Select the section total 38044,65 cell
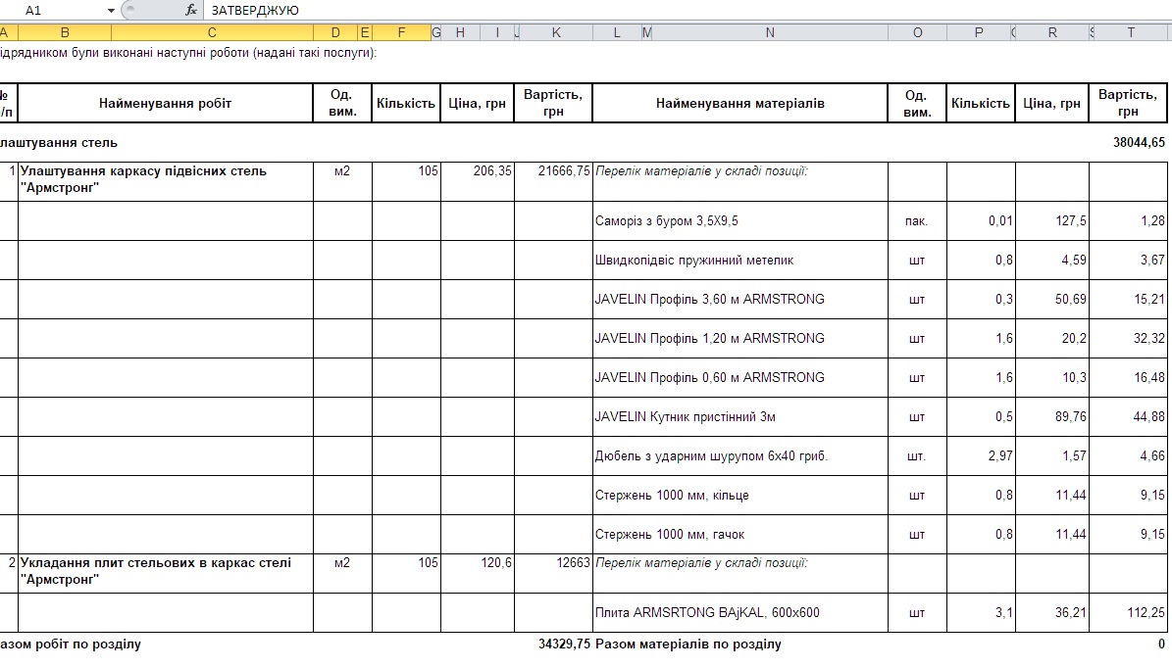1172x668 pixels. [1130, 143]
